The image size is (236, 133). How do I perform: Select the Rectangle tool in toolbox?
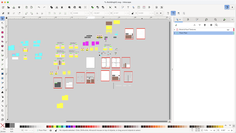[x=3, y=32]
